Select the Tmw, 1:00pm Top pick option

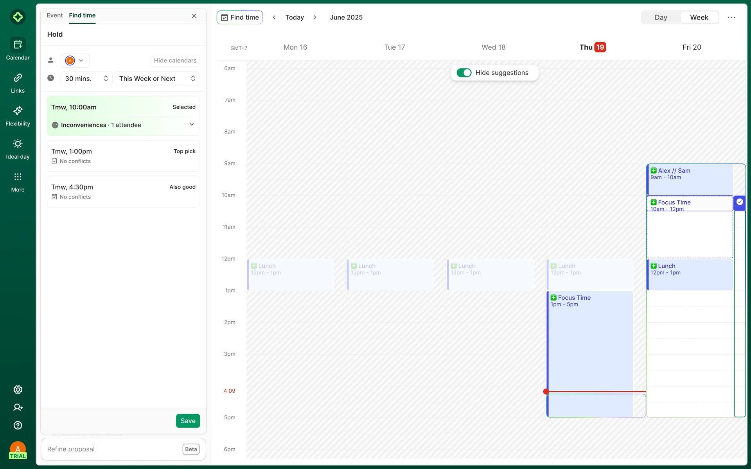(123, 156)
